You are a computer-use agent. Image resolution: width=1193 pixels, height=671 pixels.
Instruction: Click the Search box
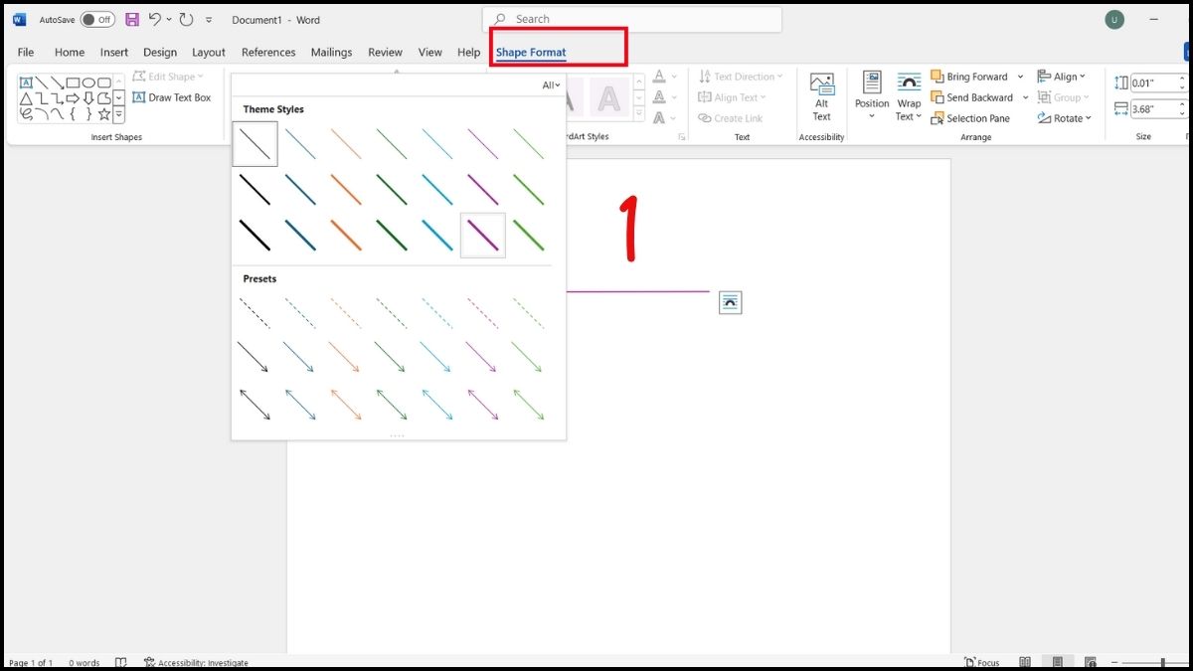tap(632, 19)
